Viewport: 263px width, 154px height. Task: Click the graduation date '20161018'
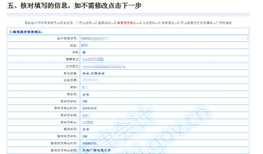(x=89, y=108)
